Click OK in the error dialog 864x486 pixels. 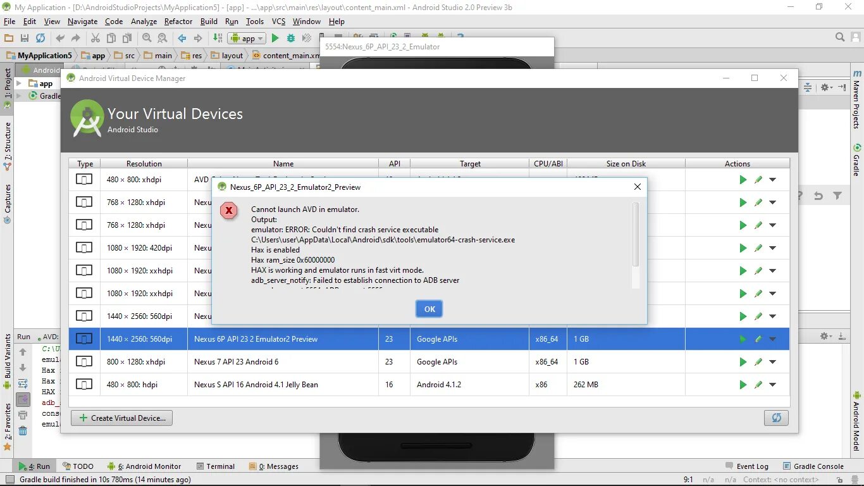[x=429, y=309]
